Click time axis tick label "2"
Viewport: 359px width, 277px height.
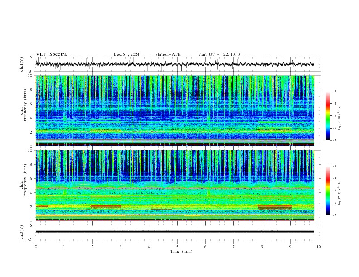coord(92,247)
